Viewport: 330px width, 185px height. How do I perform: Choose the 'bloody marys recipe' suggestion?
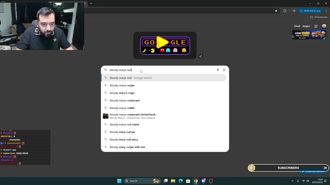pyautogui.click(x=164, y=85)
